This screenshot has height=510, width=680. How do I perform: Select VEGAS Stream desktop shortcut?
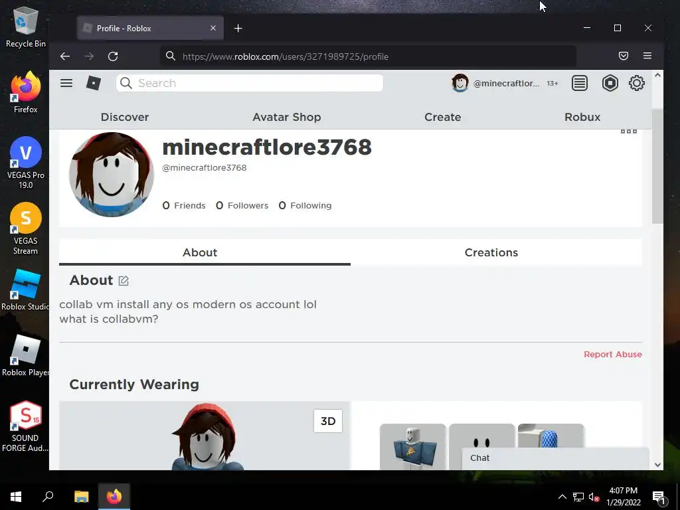click(26, 228)
